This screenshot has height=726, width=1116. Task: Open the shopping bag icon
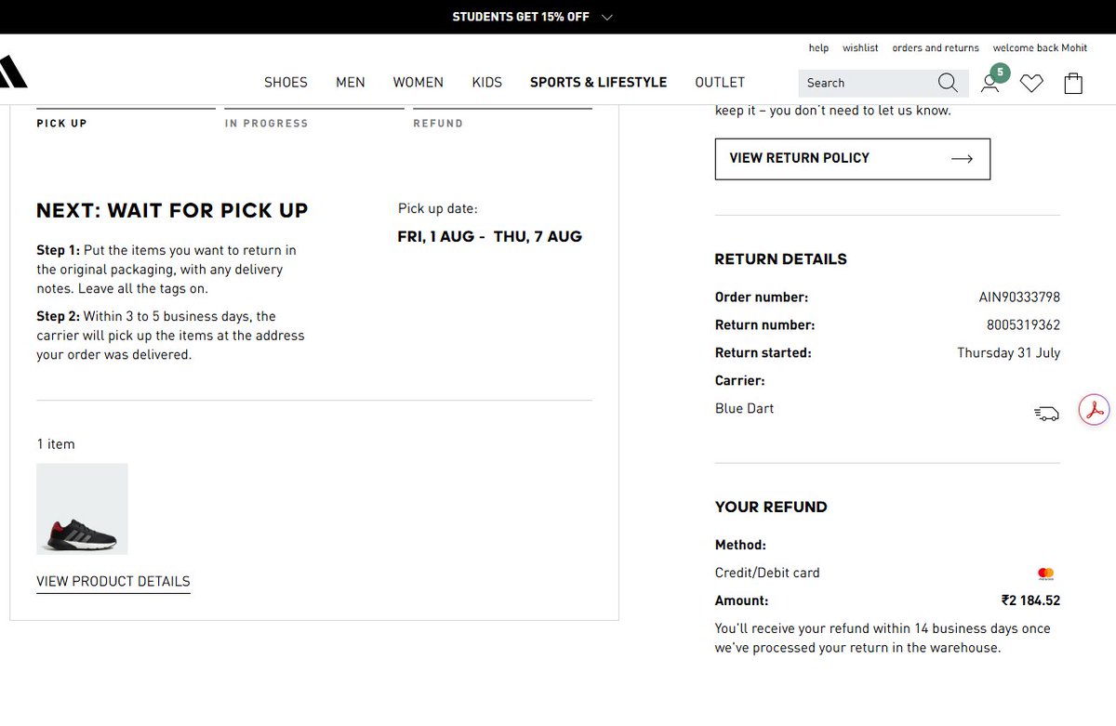click(1073, 84)
